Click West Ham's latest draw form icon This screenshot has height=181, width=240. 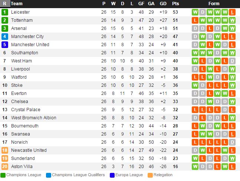click(x=232, y=61)
